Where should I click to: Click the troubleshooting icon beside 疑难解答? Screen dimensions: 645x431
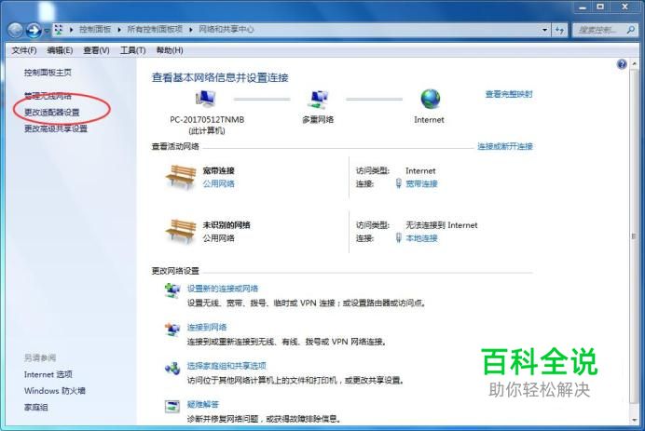pyautogui.click(x=172, y=407)
